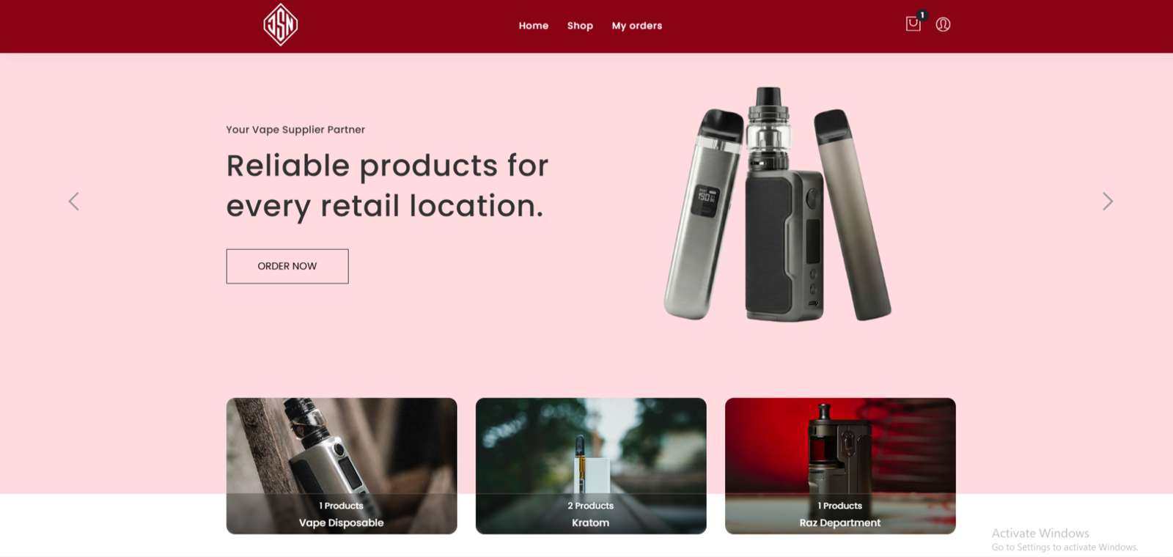
Task: Click the JSN diamond logo
Action: point(281,25)
